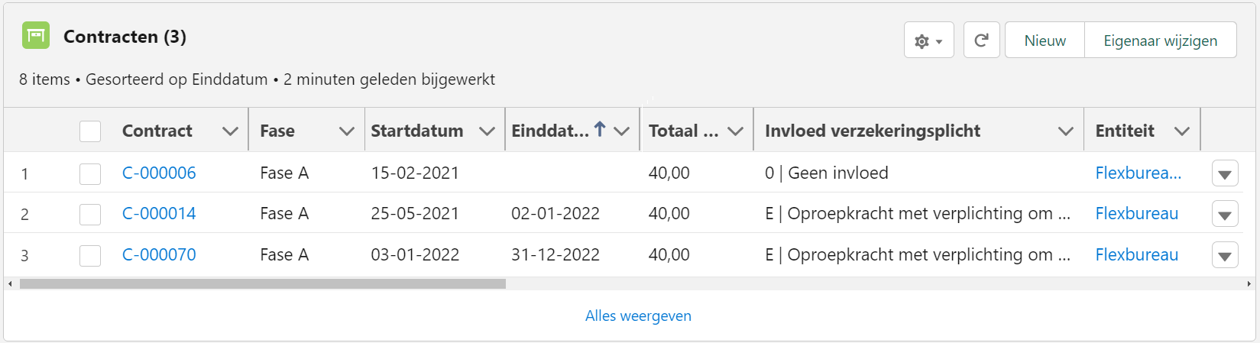Click the Entiteit column header

point(1124,131)
